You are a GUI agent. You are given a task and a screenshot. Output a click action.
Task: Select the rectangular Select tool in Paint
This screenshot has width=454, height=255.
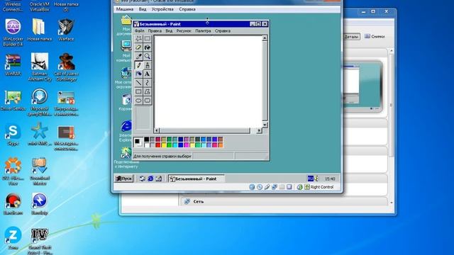pos(148,38)
